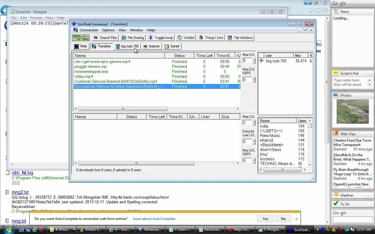Dismiss the AutoComplete bar with the X

coord(296,219)
